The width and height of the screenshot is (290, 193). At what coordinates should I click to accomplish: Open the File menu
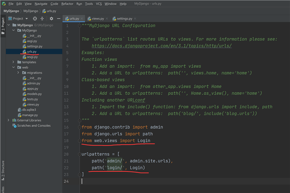pyautogui.click(x=11, y=4)
